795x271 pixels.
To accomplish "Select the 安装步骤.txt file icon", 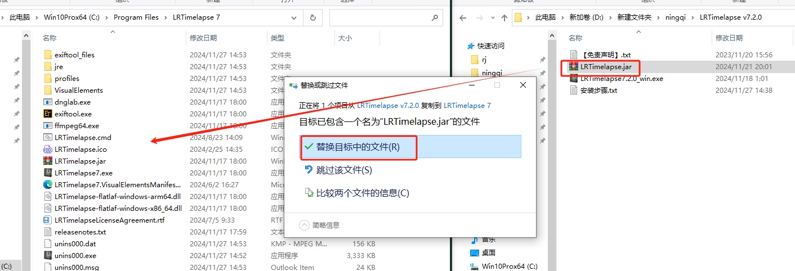I will tap(574, 90).
